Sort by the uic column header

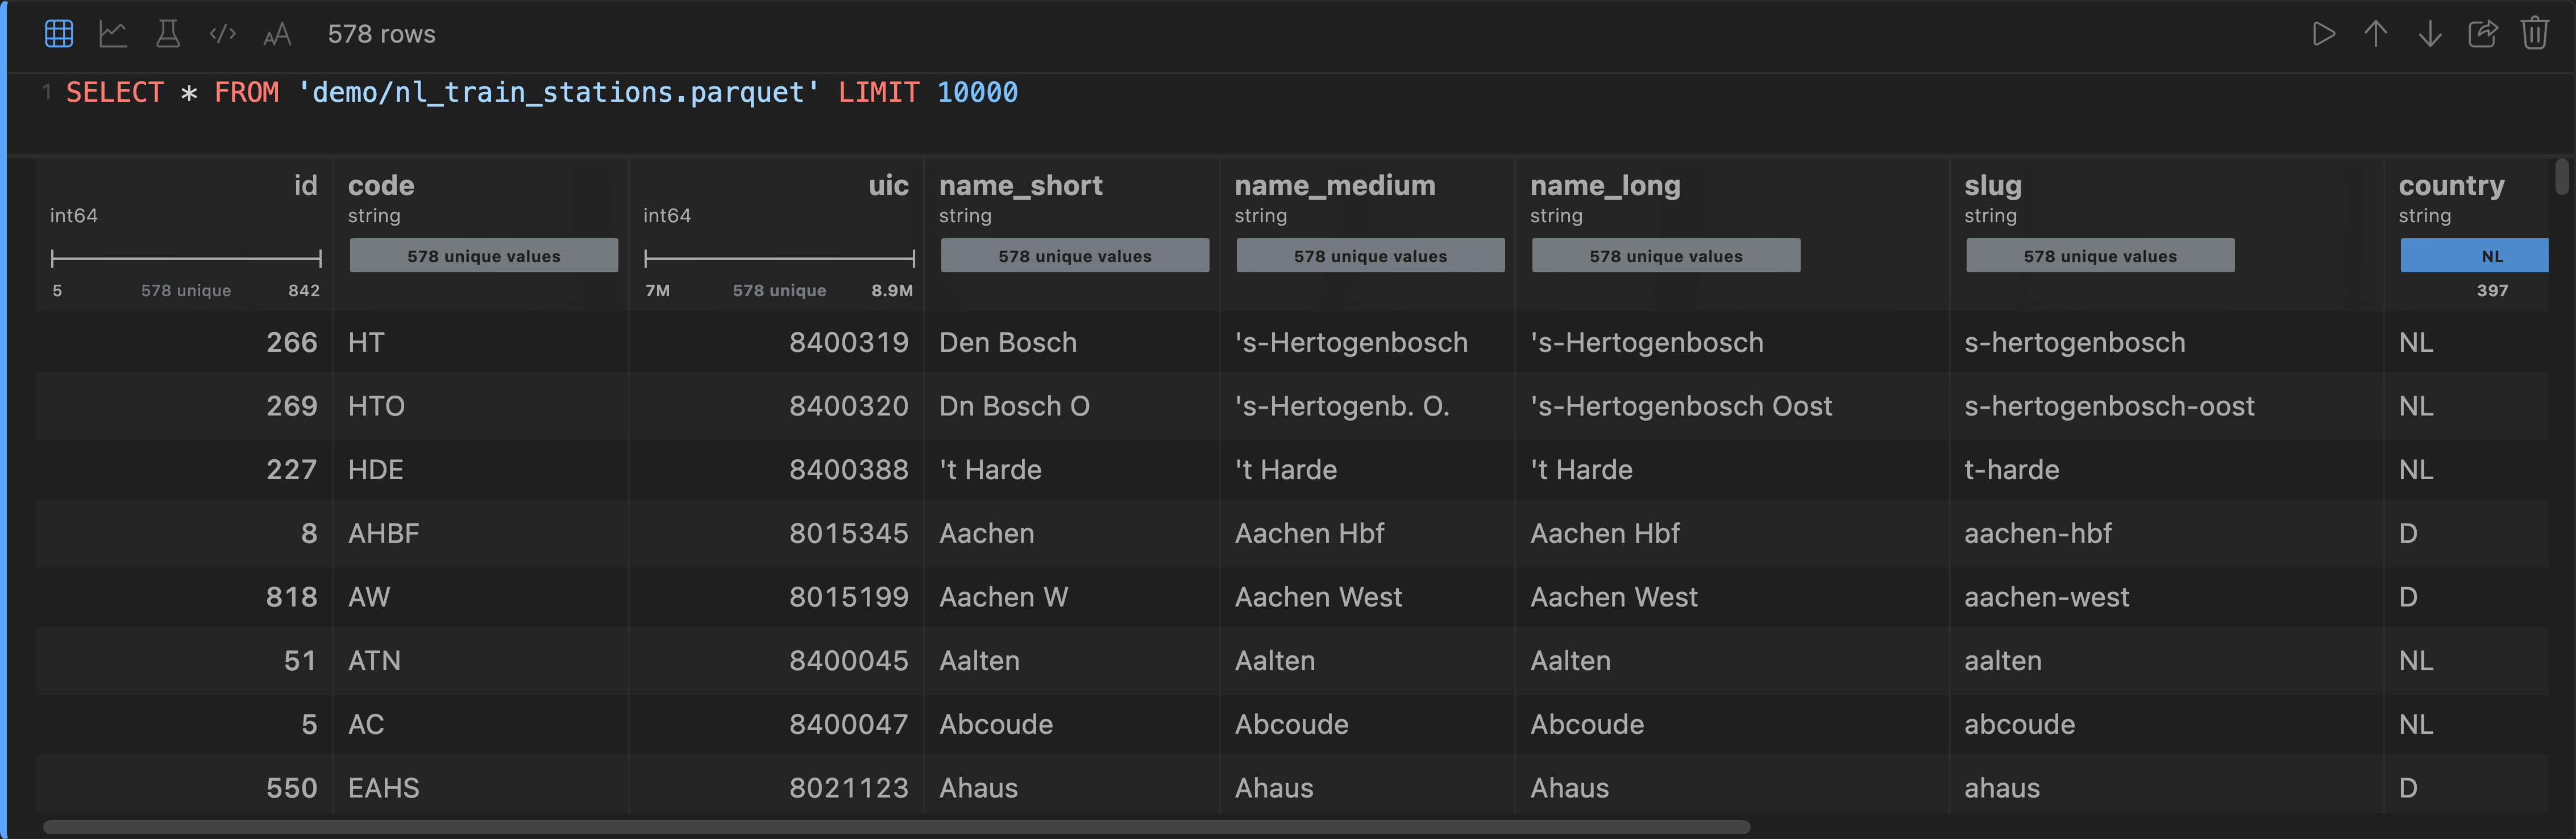click(x=888, y=185)
